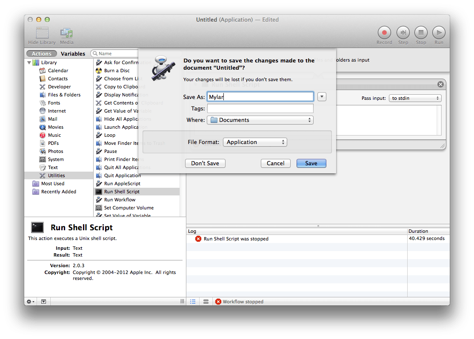Collapse the Library disclosure triangle
The height and width of the screenshot is (339, 474).
29,62
